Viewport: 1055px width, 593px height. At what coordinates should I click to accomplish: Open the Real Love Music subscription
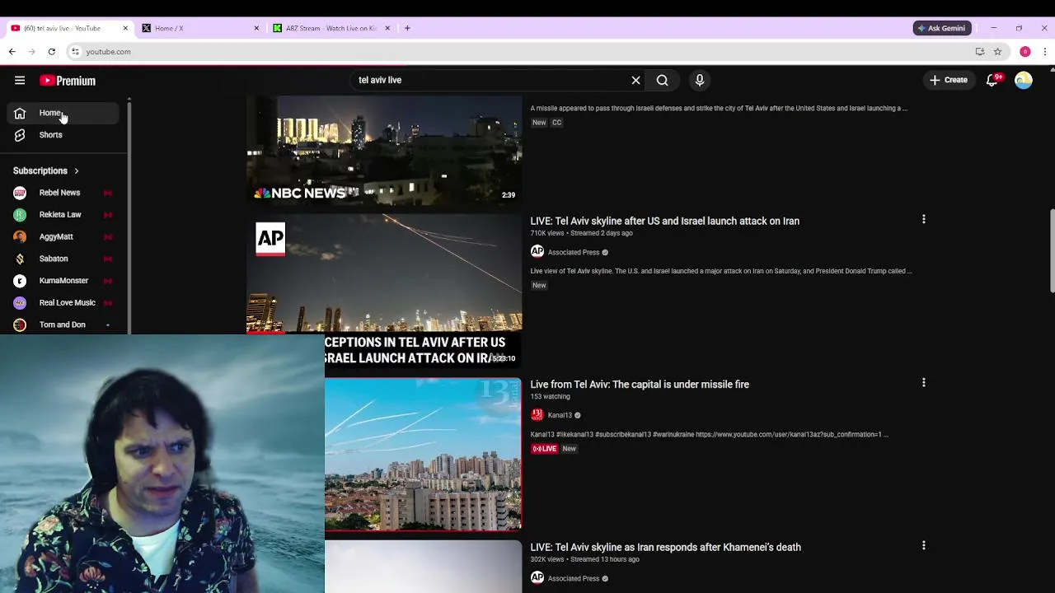64,303
